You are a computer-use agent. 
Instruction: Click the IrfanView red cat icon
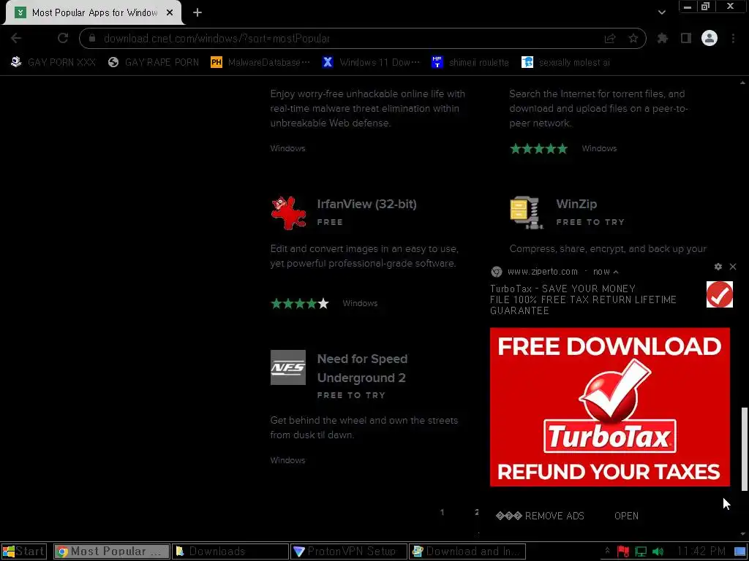click(288, 213)
